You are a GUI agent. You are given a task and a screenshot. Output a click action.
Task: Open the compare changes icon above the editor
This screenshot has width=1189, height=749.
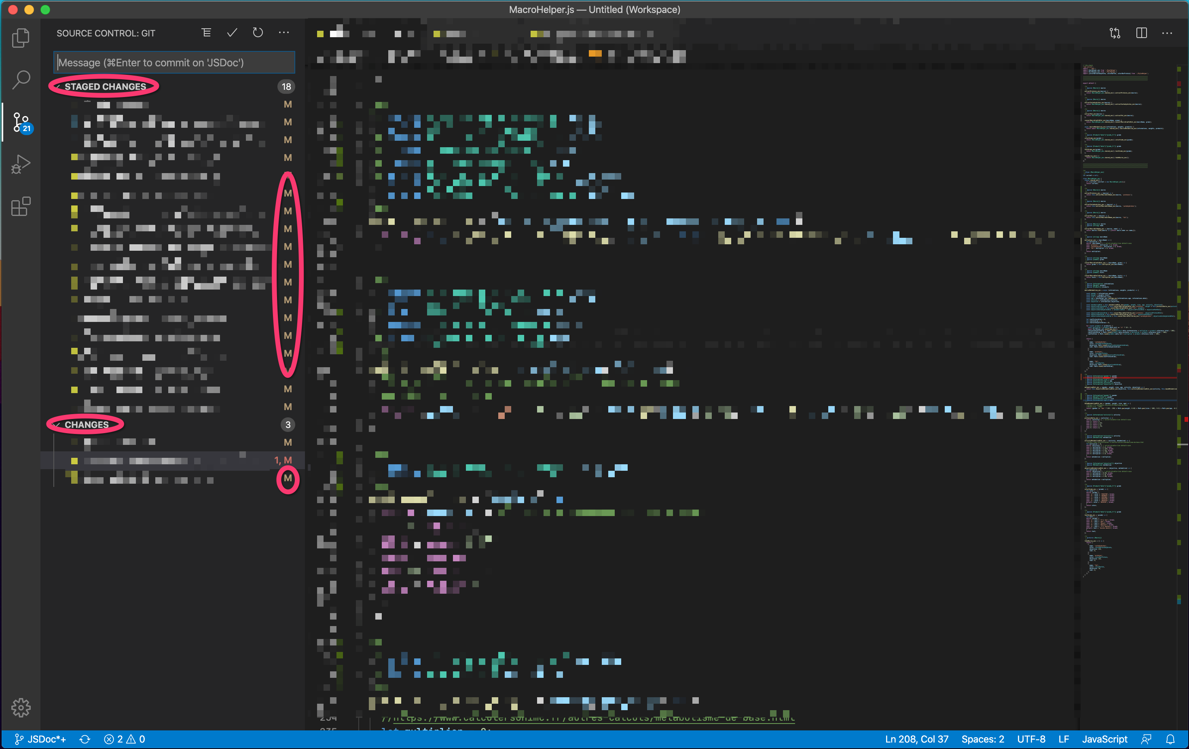click(x=1115, y=33)
